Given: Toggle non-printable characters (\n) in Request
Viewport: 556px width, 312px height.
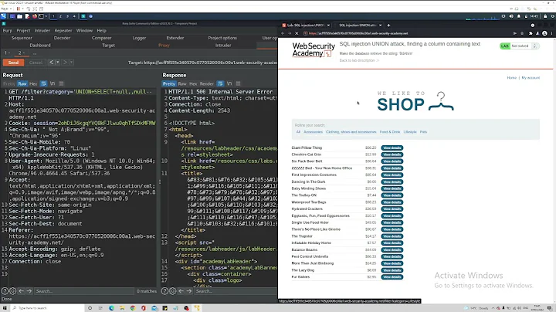Looking at the screenshot, I should 53,84.
